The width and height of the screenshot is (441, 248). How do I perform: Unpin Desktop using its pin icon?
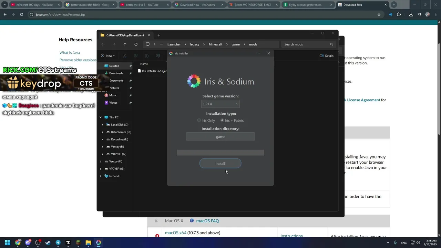131,66
